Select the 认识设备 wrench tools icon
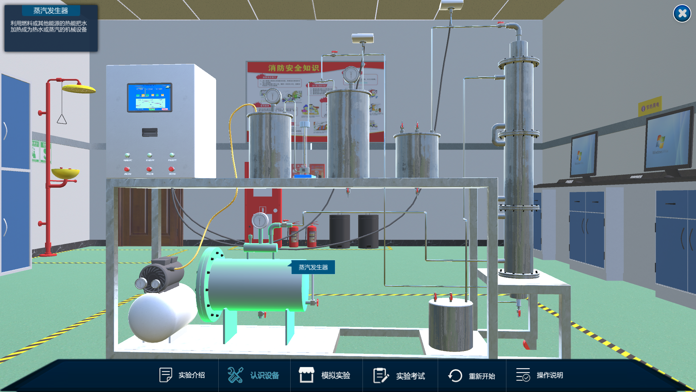 point(235,375)
